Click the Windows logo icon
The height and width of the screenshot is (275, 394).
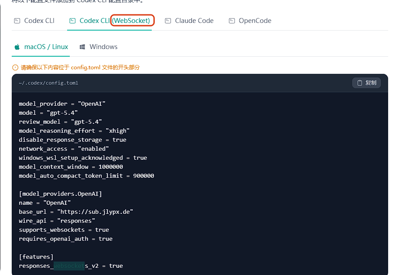tap(82, 47)
